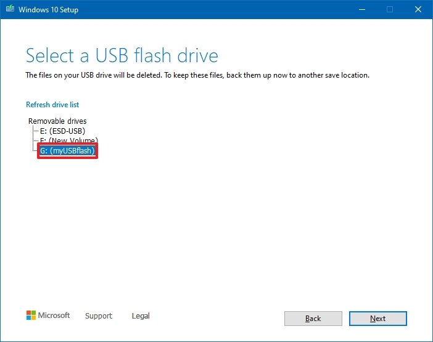Click the files will be deleted warning text

point(197,75)
